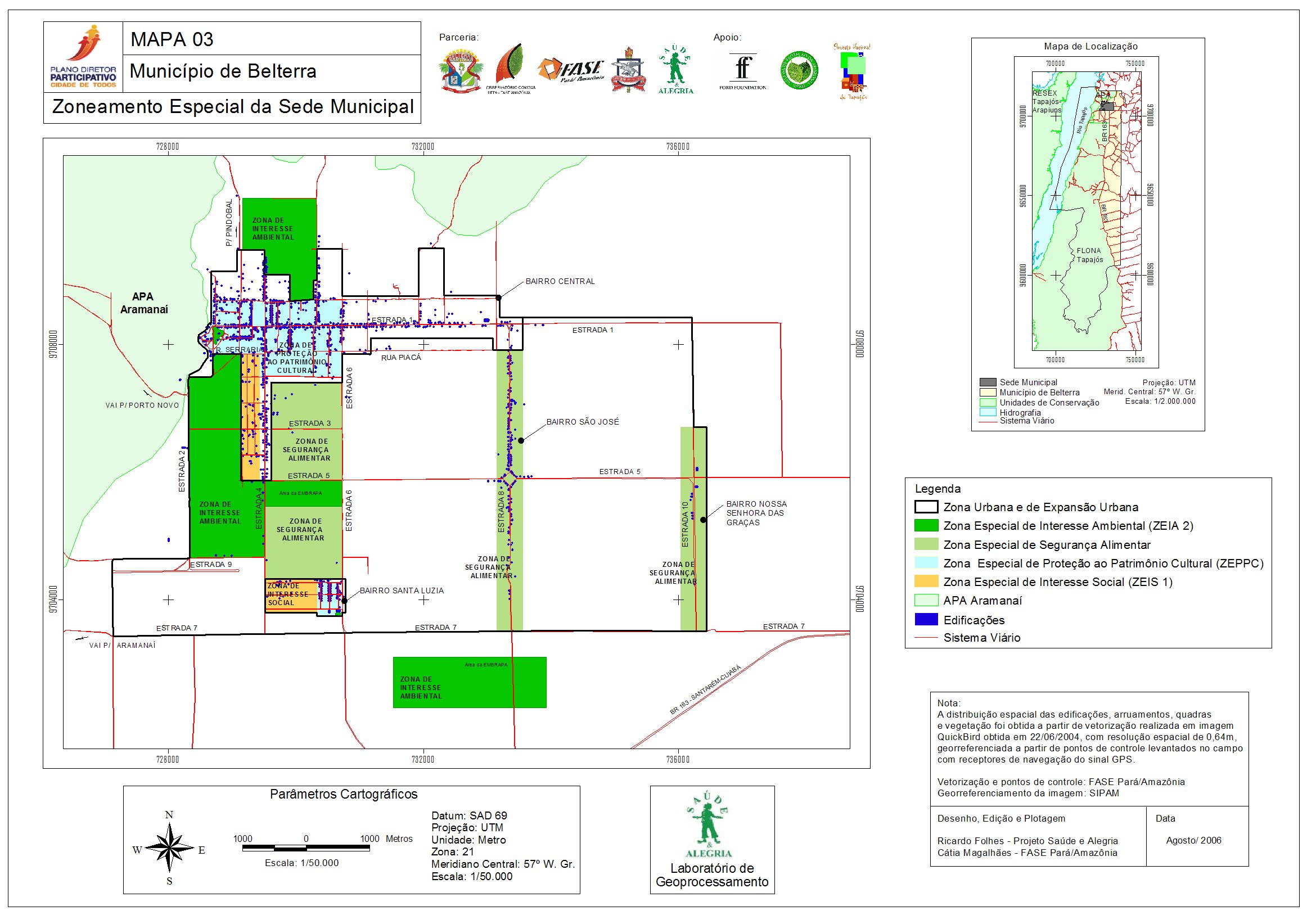The image size is (1307, 915).
Task: Click the Bairro São José marker dot
Action: pos(521,440)
